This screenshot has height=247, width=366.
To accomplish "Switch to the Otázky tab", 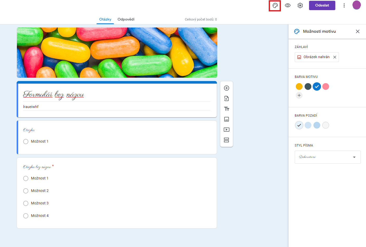I will coord(105,19).
